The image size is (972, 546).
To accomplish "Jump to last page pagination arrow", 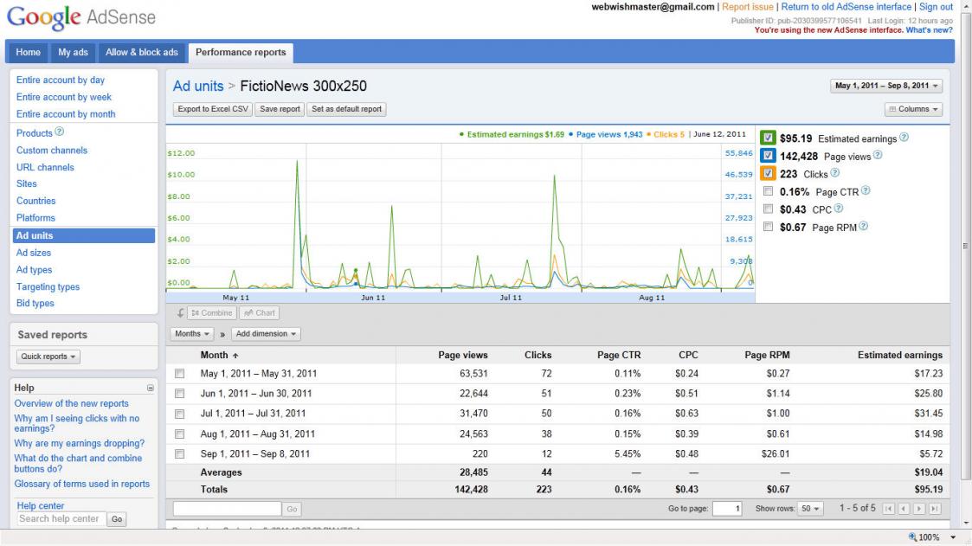I will (936, 509).
